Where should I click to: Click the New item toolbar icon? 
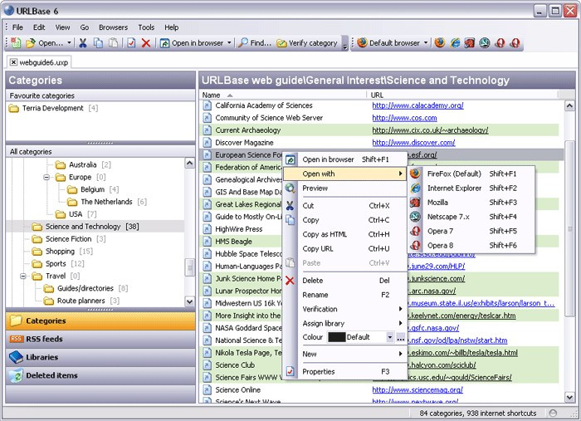16,43
